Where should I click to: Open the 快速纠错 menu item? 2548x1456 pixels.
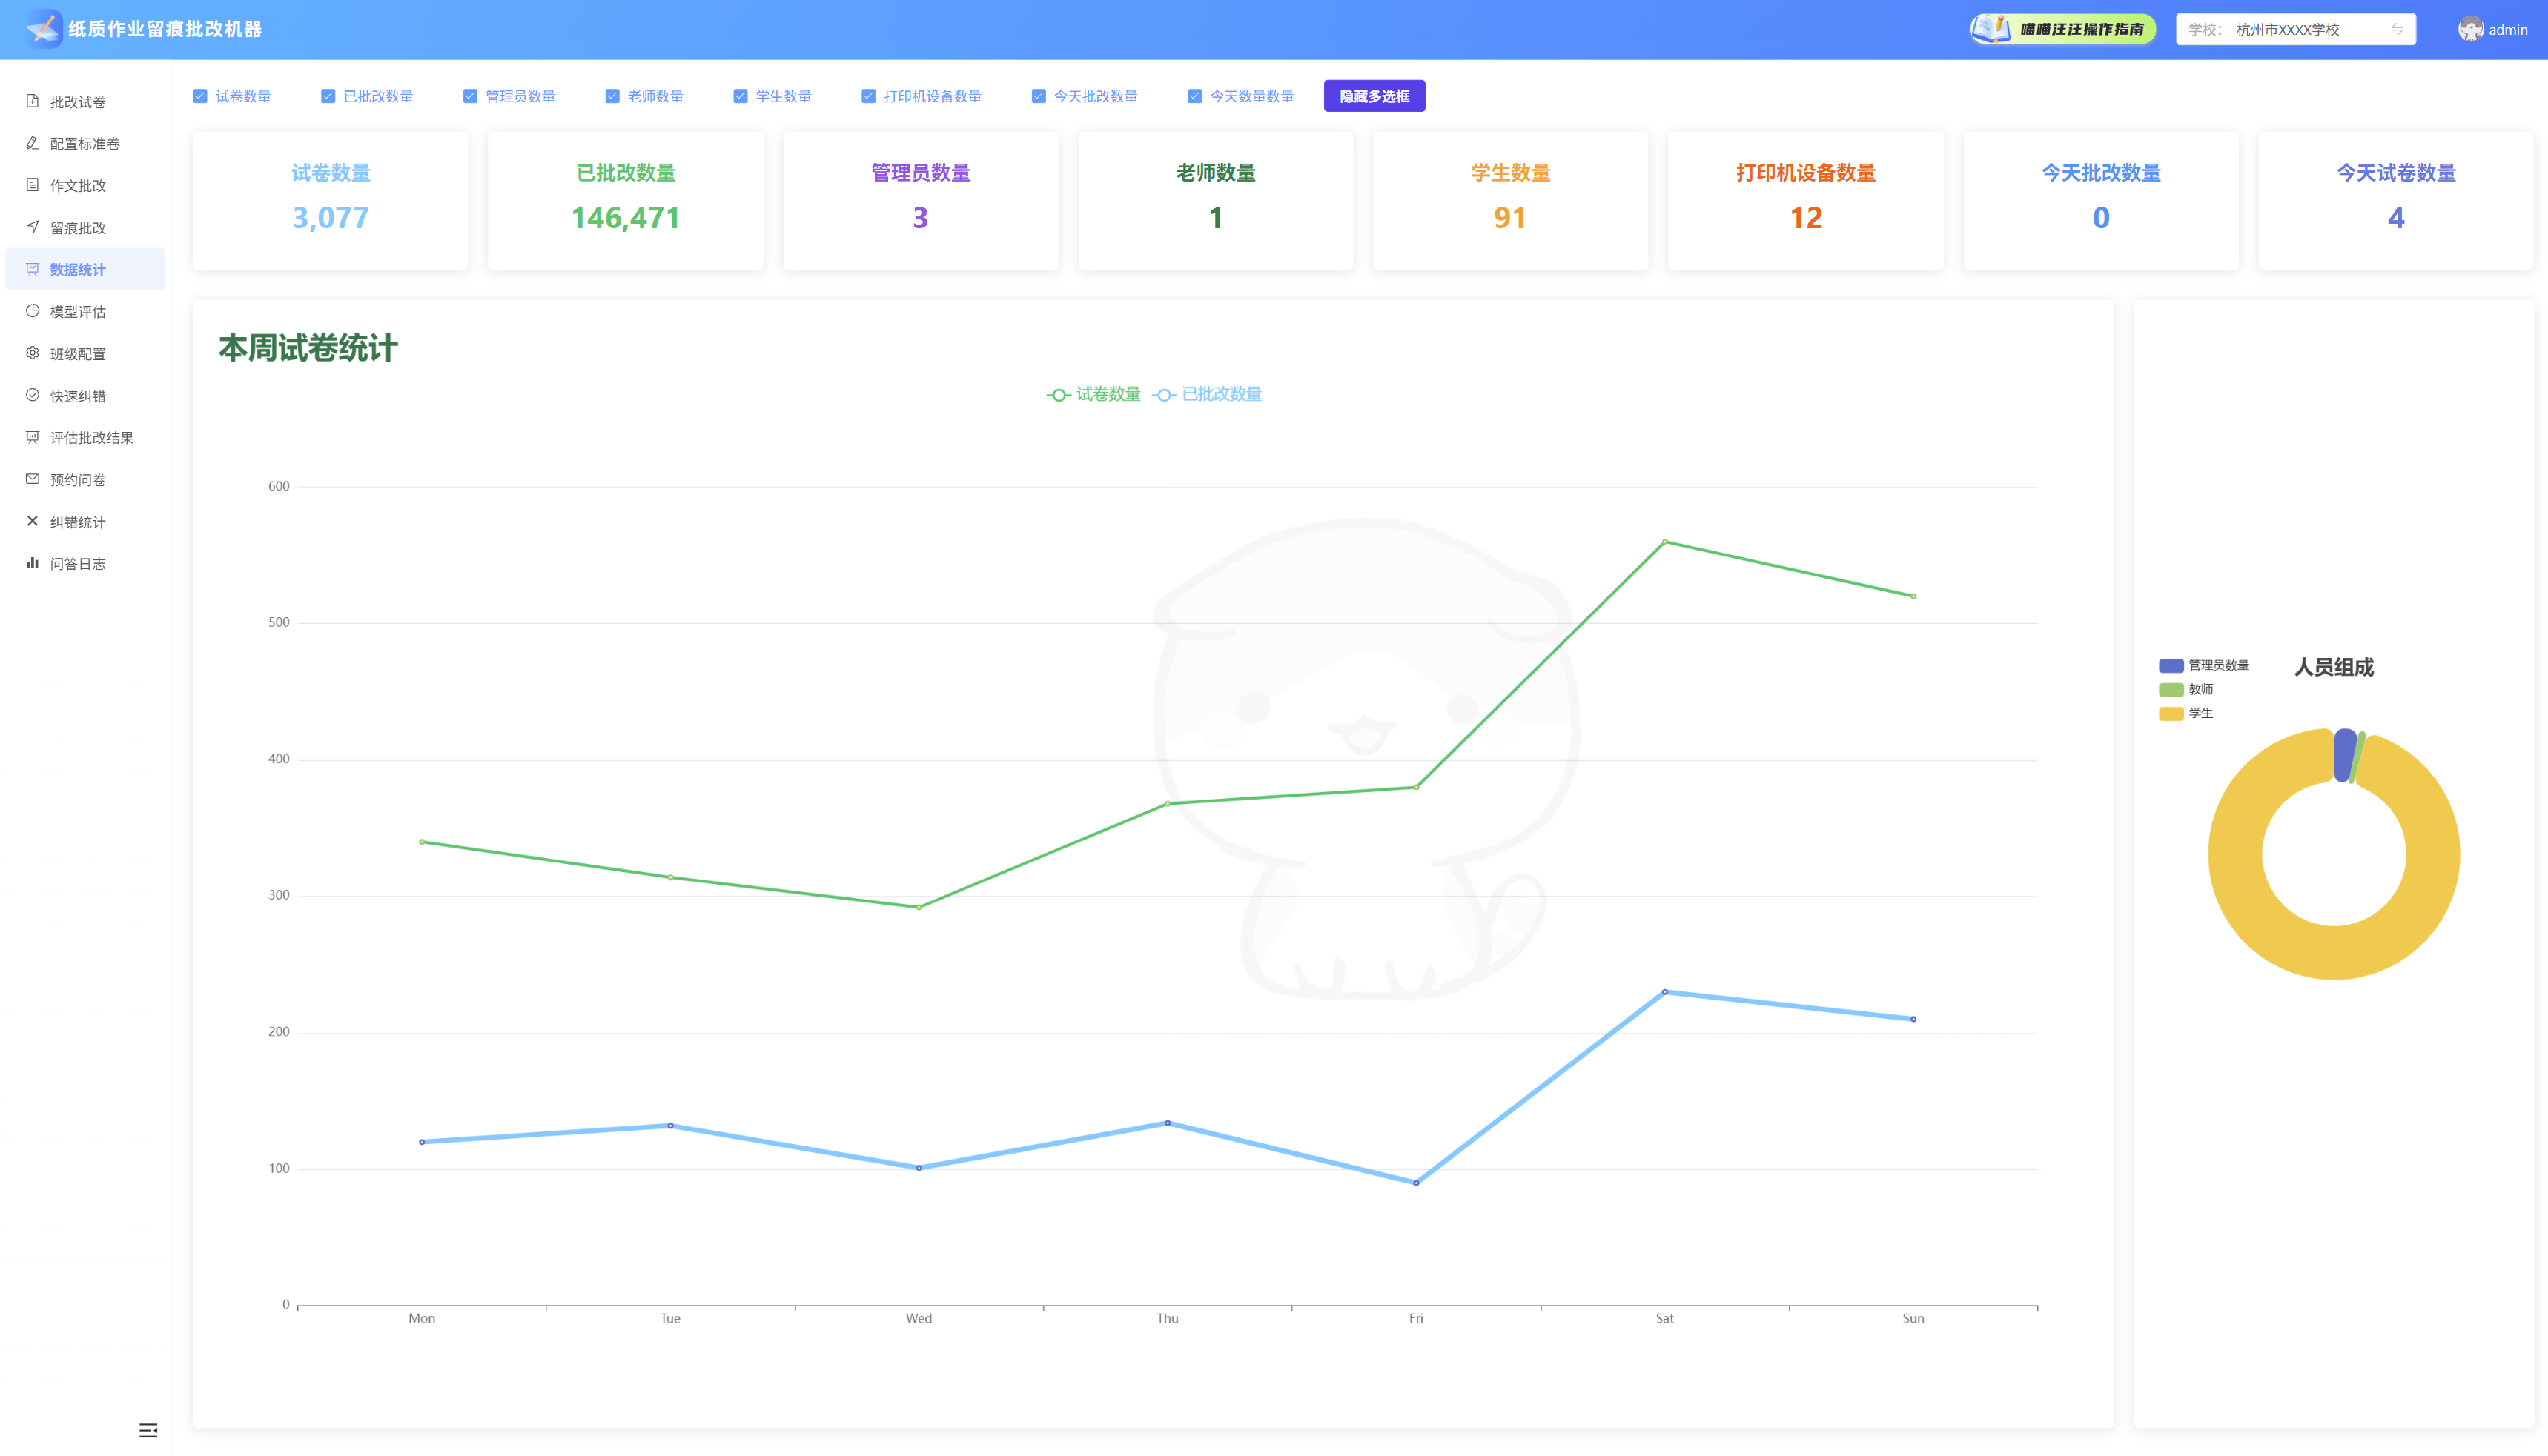[78, 396]
